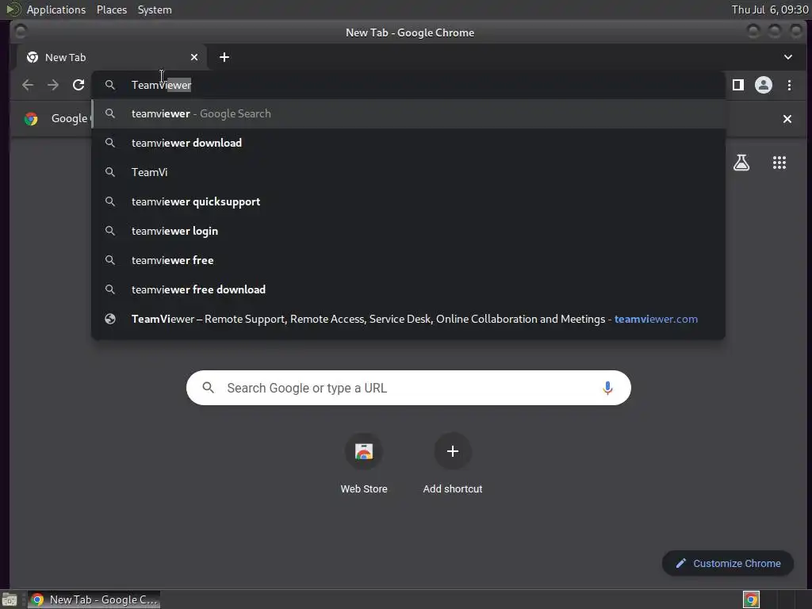The image size is (812, 609).
Task: Start voice search with microphone
Action: [x=607, y=388]
